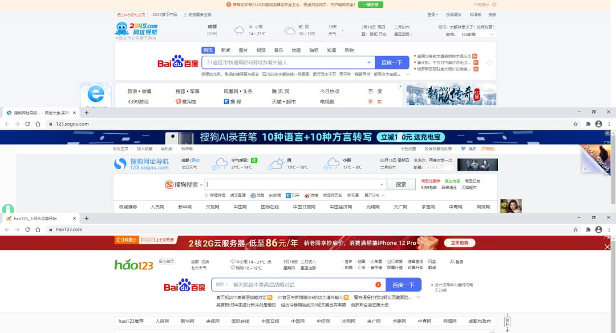This screenshot has width=616, height=333.
Task: Select the 护眼色 eye-protection color option
Action: point(488,149)
